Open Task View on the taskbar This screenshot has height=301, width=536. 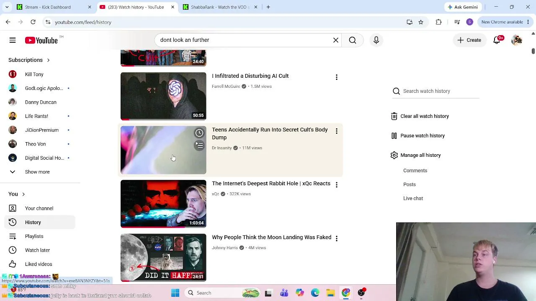(x=268, y=293)
